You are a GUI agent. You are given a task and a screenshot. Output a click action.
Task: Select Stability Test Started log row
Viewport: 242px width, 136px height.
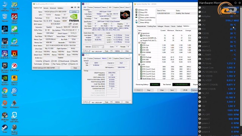pos(177,14)
